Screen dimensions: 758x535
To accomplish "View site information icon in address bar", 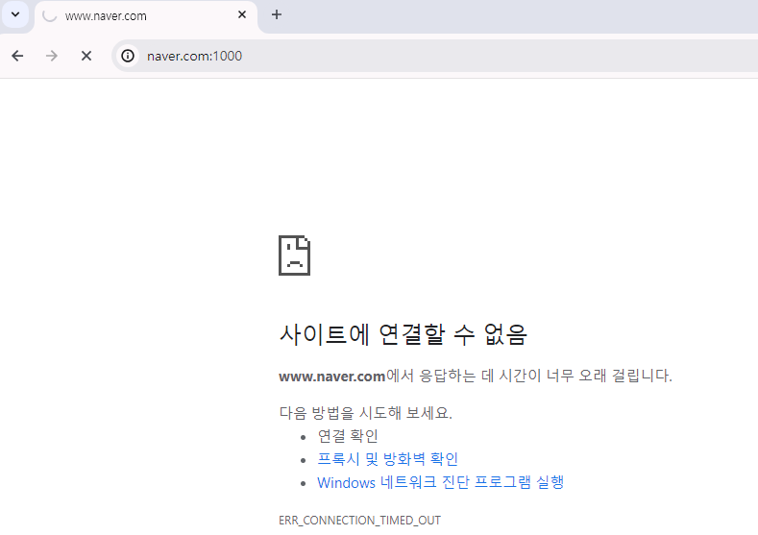I will click(x=128, y=56).
